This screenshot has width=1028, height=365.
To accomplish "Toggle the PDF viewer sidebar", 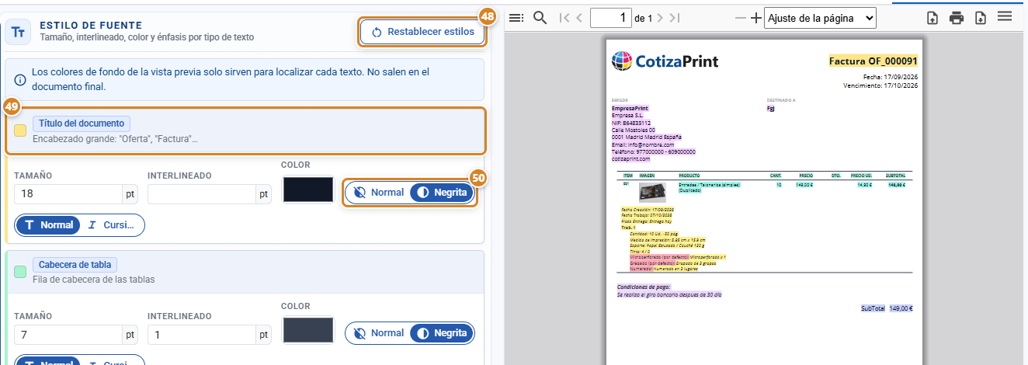I will [516, 17].
